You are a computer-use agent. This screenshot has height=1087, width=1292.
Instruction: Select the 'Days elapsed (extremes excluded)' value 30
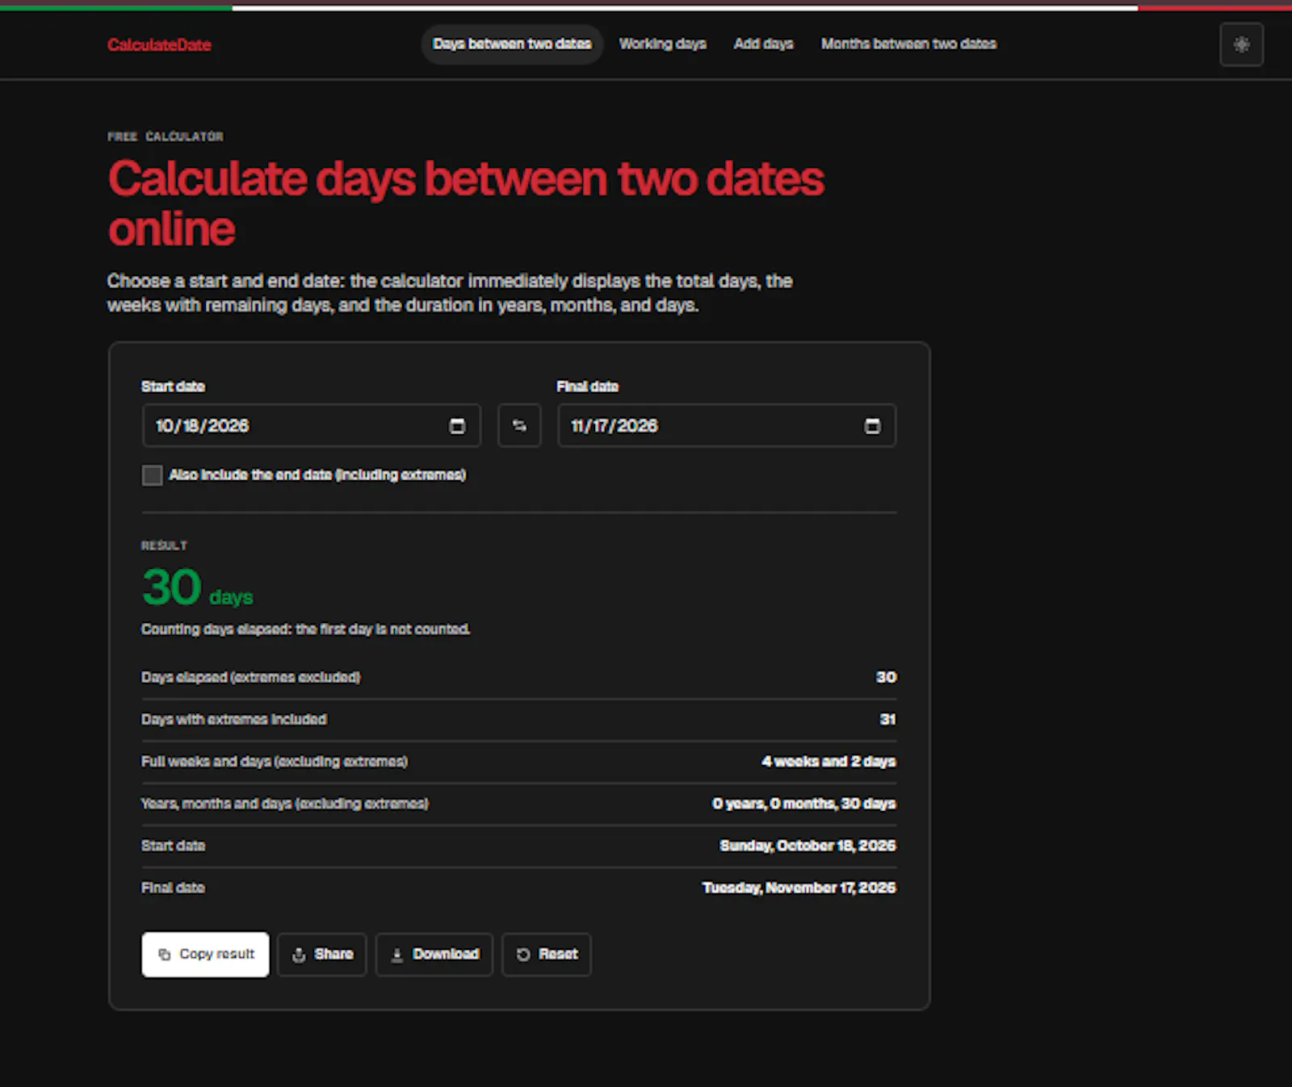coord(886,678)
